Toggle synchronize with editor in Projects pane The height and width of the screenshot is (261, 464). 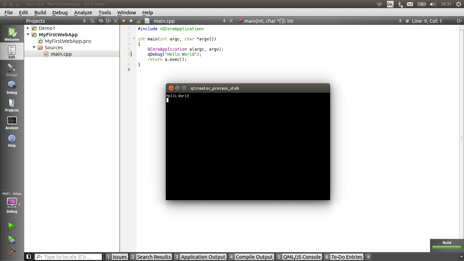(101, 21)
